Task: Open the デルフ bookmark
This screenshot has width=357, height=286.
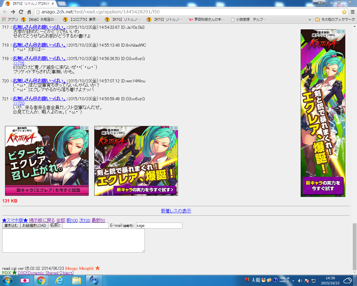Action: (260, 19)
